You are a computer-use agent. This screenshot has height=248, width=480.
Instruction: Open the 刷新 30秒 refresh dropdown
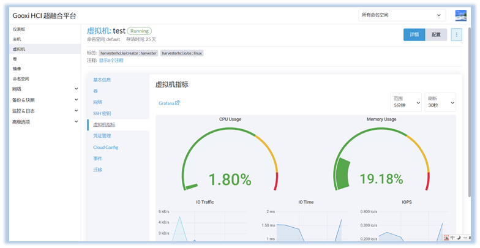[x=440, y=102]
